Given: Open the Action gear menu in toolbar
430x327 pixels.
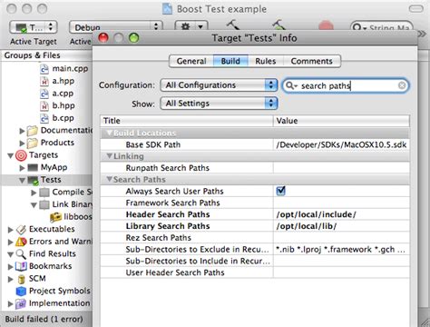Looking at the screenshot, I should pos(191,26).
